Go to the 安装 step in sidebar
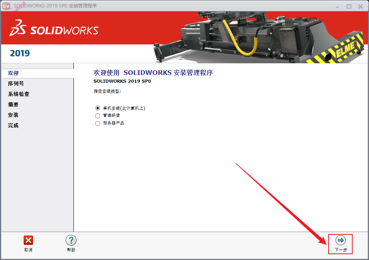Screen dimensions: 369x260 [13, 115]
